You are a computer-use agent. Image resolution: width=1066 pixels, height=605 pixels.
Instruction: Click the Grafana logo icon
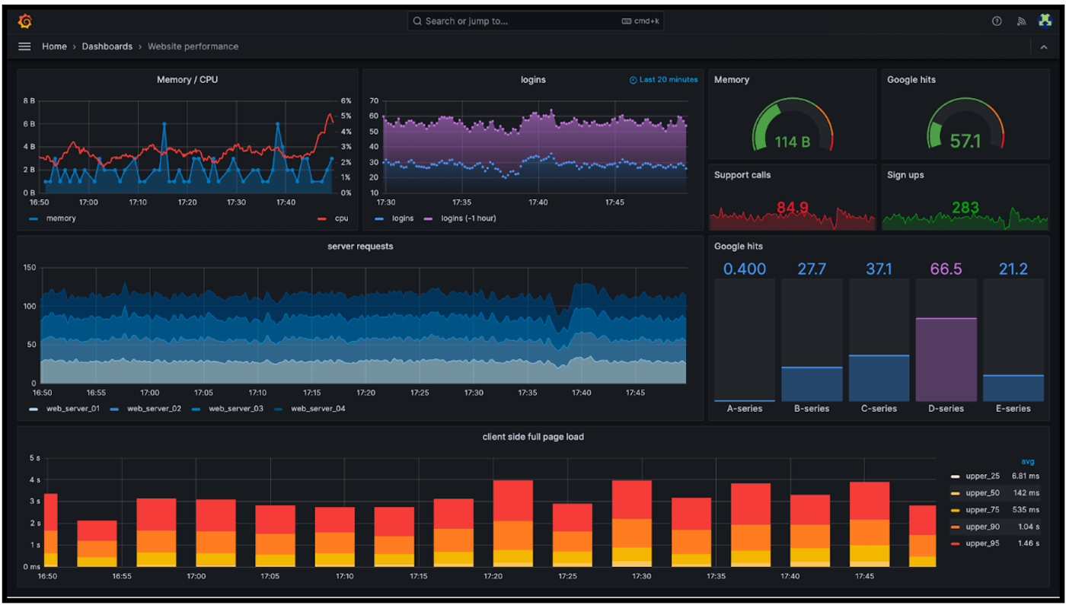pyautogui.click(x=24, y=21)
